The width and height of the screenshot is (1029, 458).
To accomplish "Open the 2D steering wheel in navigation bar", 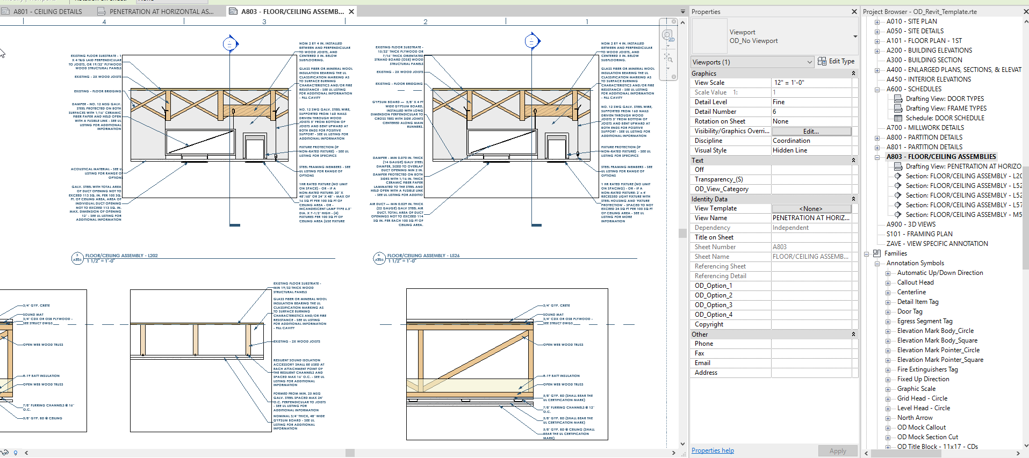I will (668, 36).
